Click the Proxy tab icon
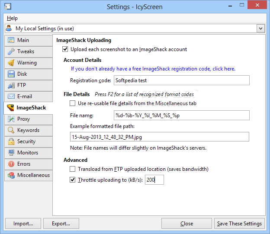Image resolution: width=270 pixels, height=234 pixels. [11, 119]
